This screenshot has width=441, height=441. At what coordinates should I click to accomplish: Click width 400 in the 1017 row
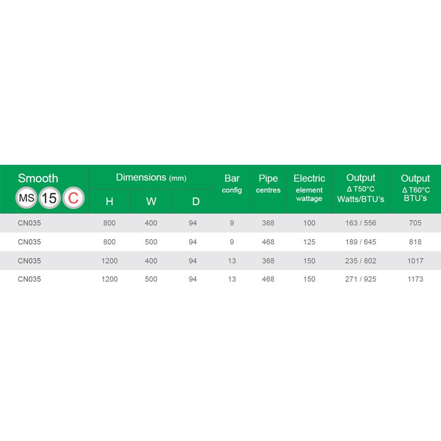pos(151,261)
